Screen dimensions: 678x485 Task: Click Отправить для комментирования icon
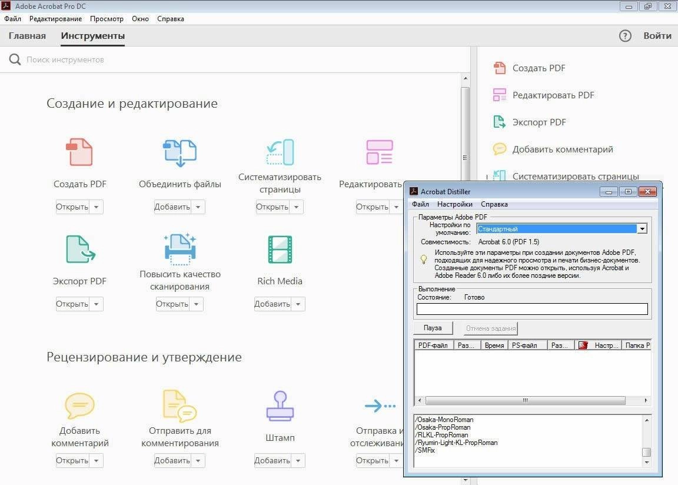coord(180,406)
